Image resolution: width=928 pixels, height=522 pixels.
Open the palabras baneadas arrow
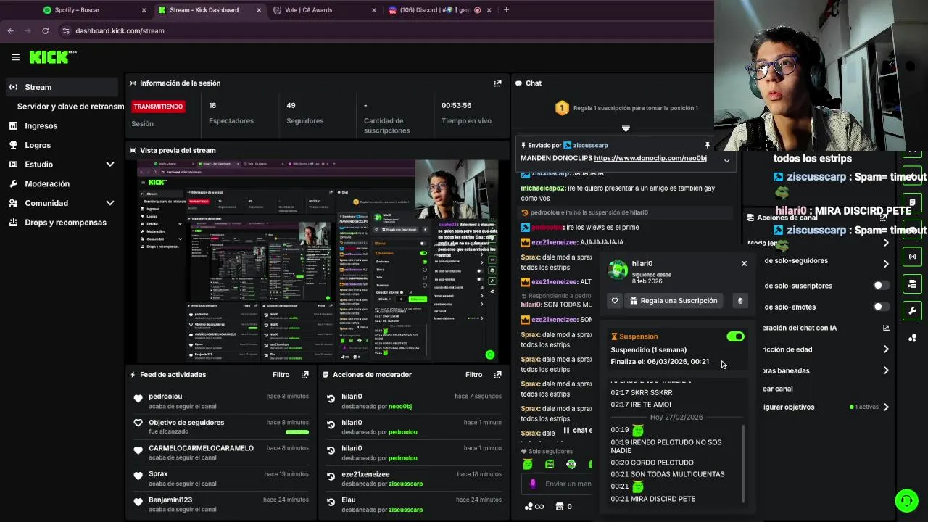point(886,370)
